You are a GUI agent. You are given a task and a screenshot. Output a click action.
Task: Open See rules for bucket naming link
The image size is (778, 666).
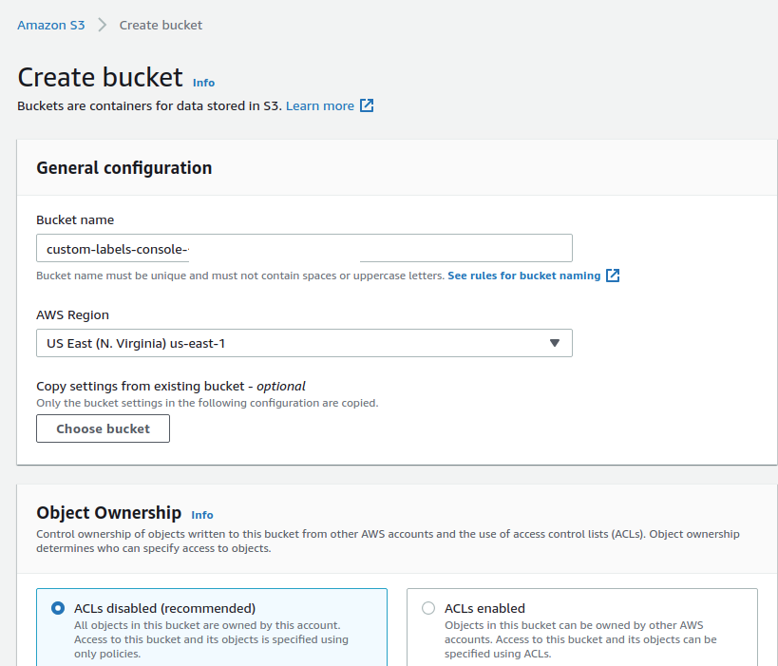coord(524,276)
